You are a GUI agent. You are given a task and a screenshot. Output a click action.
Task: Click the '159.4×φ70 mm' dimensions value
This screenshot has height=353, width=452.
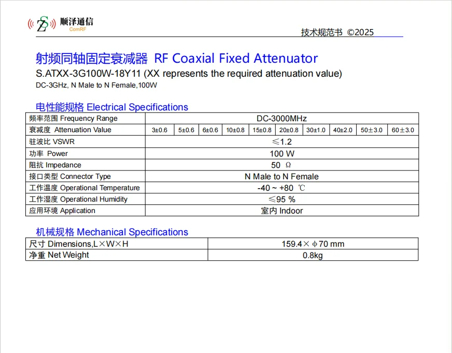click(x=313, y=244)
